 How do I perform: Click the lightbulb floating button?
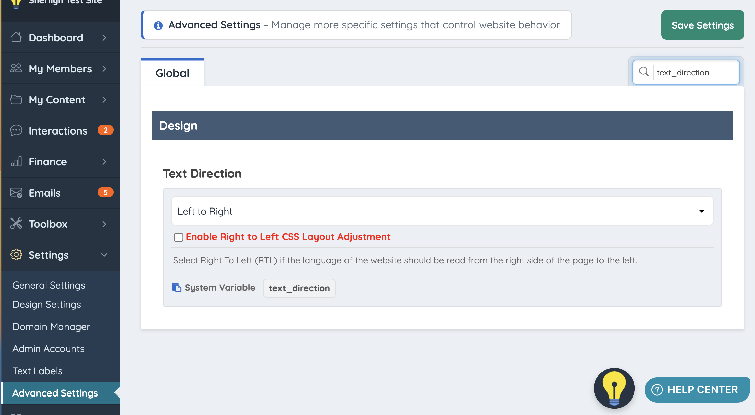coord(614,388)
